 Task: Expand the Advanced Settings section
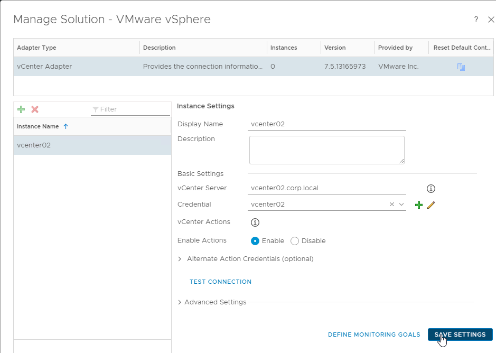pyautogui.click(x=180, y=302)
